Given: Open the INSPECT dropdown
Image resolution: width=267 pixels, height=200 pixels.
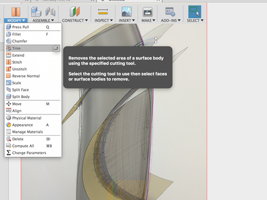Looking at the screenshot, I should [104, 20].
